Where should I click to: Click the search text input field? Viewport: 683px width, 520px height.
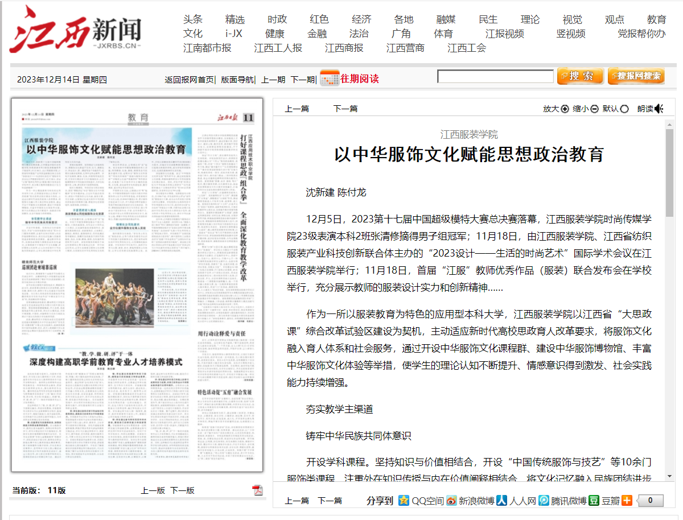(495, 76)
